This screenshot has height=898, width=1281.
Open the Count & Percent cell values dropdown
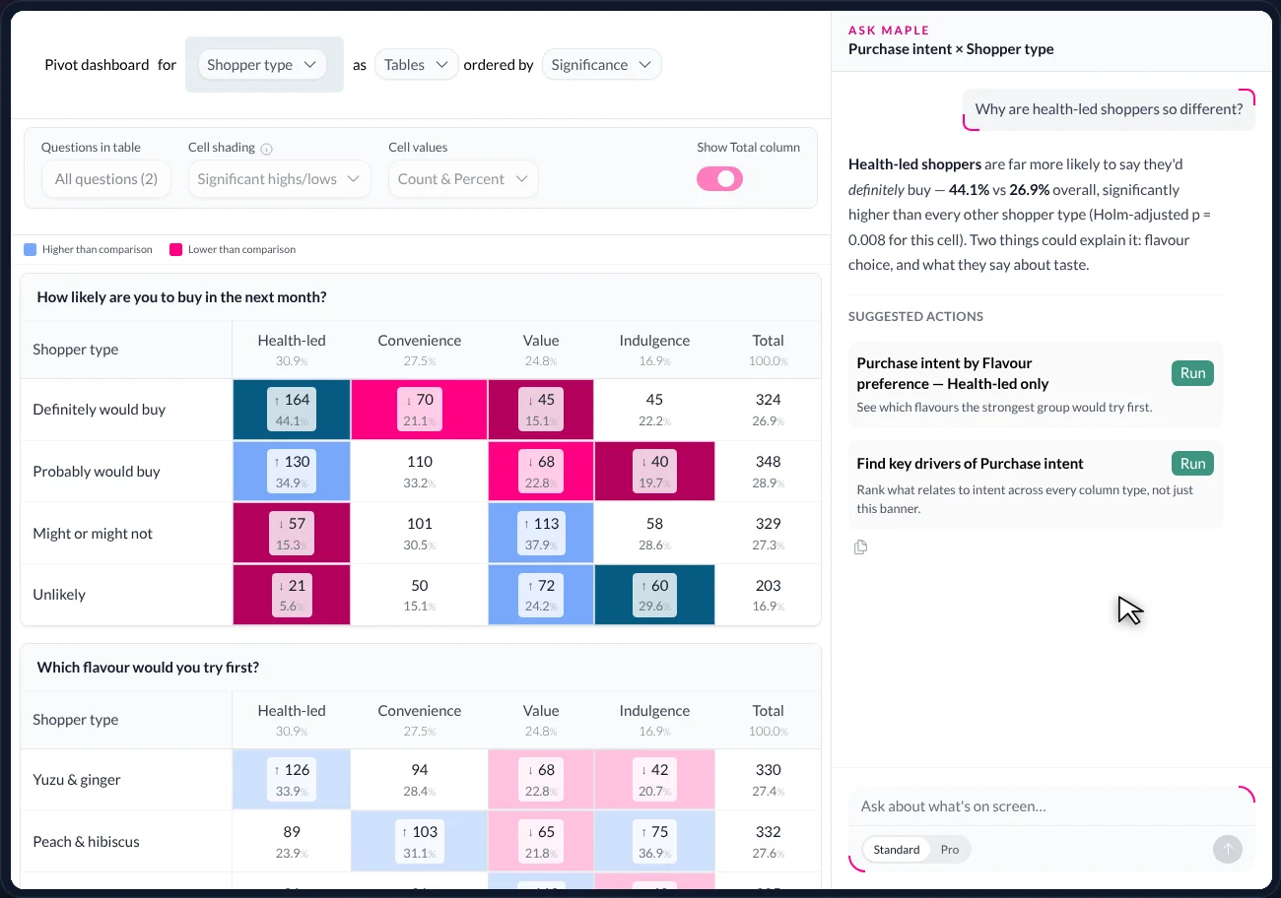(x=463, y=179)
